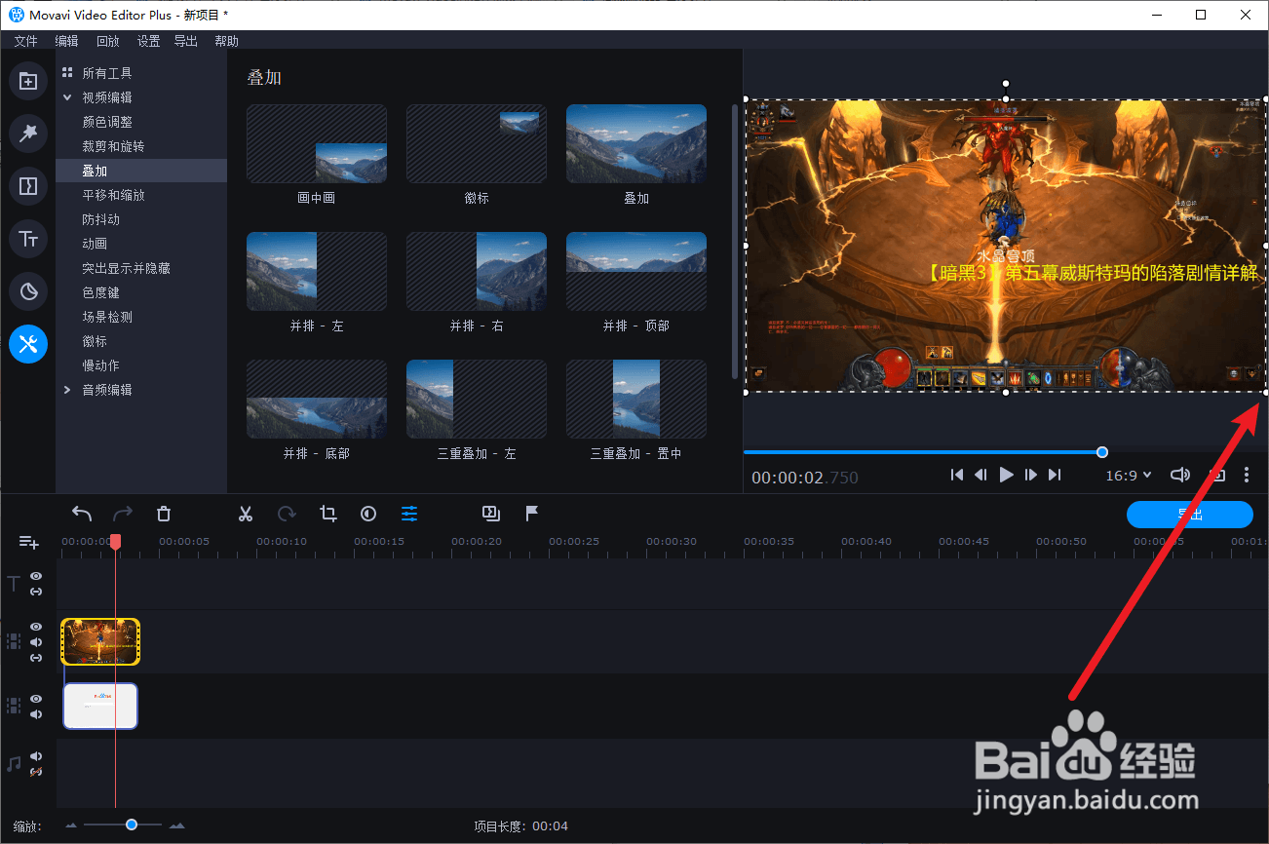This screenshot has height=844, width=1269.
Task: Click the Transition wizard icon
Action: point(491,514)
